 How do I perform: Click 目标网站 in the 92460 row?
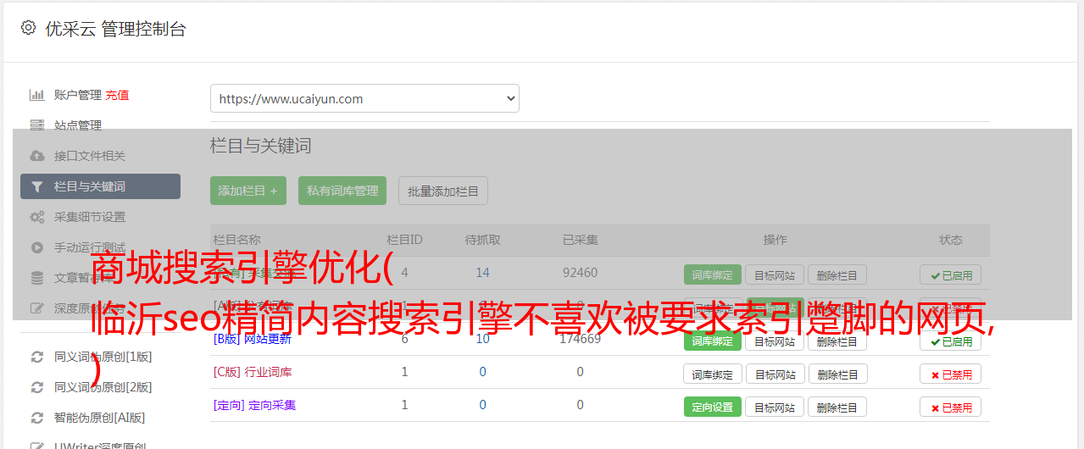pos(775,274)
